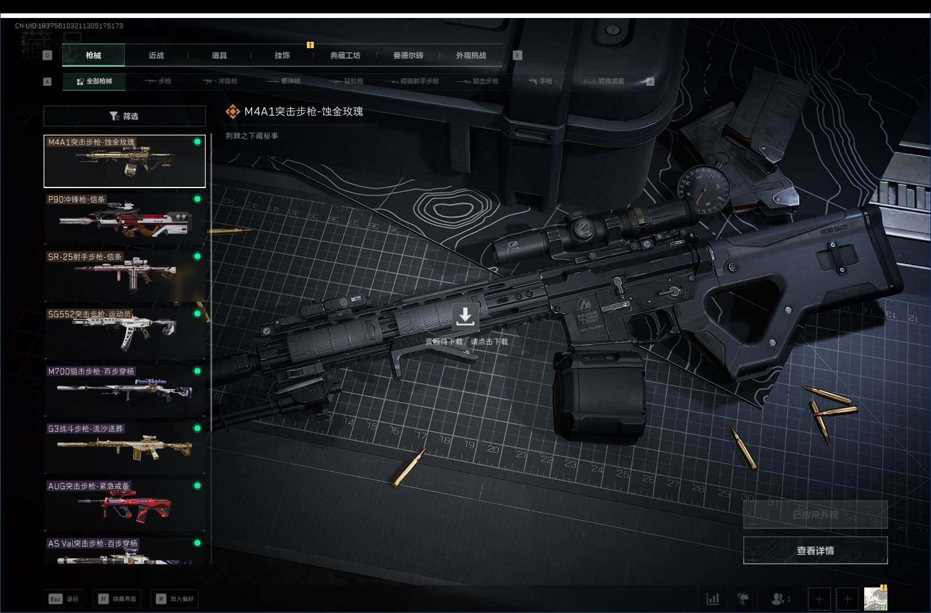The height and width of the screenshot is (613, 931).
Task: Click the green status dot on AUG card
Action: 198,485
